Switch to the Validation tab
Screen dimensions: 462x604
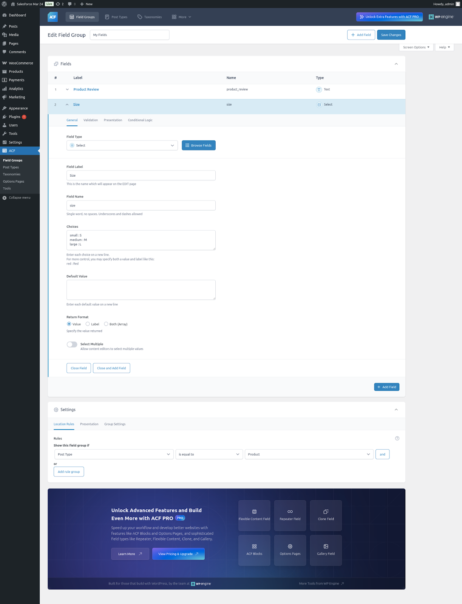coord(91,120)
